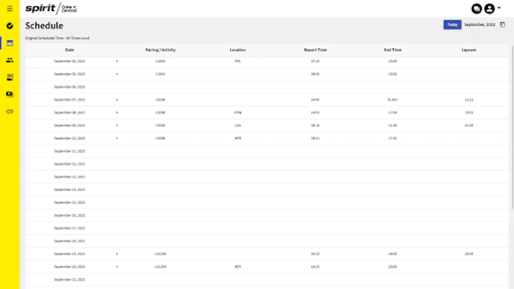Select the September 21, 2023 date cell
The width and height of the screenshot is (514, 289).
pos(69,279)
